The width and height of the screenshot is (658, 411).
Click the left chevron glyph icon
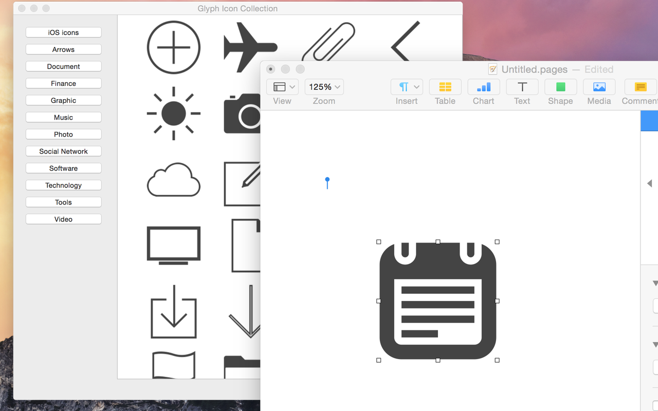coord(406,41)
